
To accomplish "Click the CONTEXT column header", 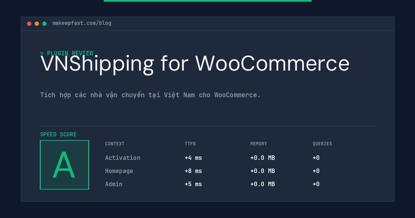I will [x=115, y=144].
